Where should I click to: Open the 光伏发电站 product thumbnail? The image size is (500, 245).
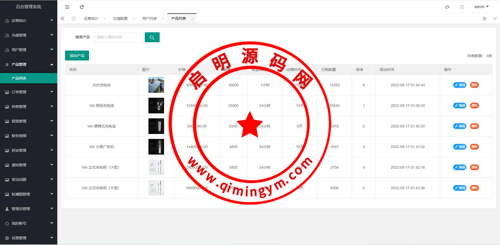click(156, 85)
